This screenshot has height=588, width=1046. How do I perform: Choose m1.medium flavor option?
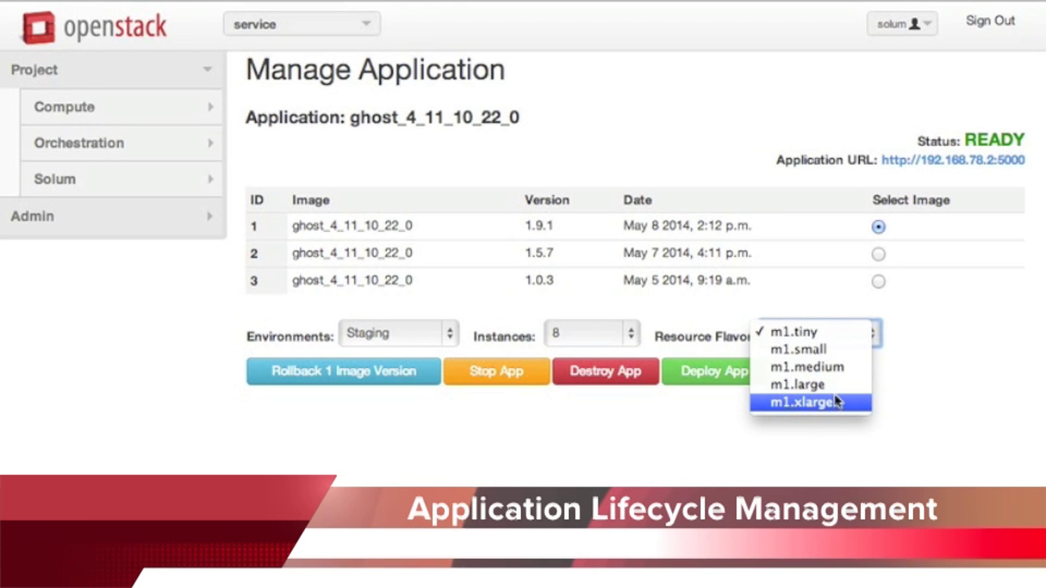(807, 367)
